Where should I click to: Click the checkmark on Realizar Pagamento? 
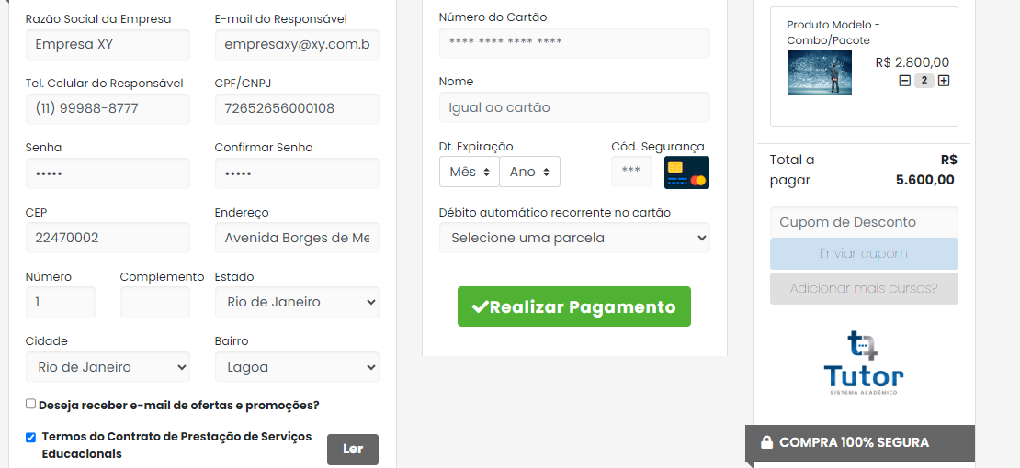click(x=480, y=306)
